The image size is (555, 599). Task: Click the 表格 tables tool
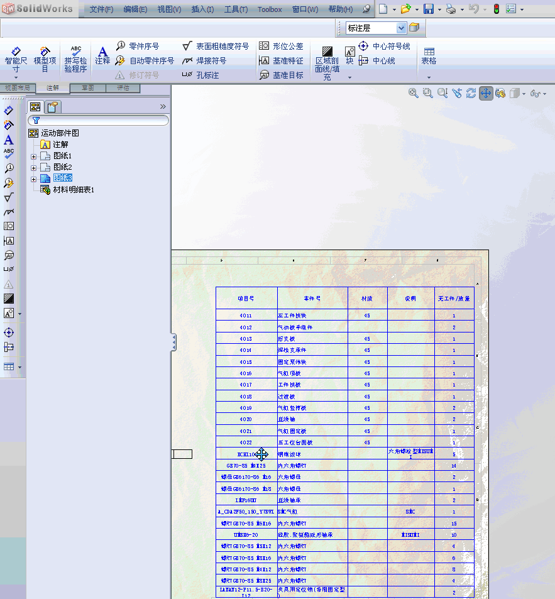[x=429, y=56]
